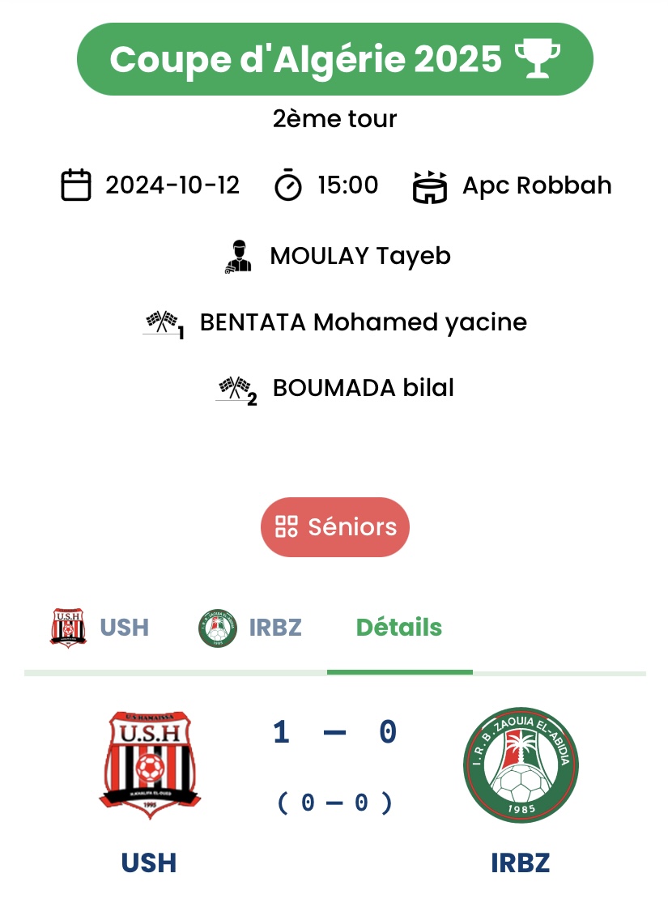Screen dimensions: 668x920
Task: Click the stopwatch icon beside 15:00
Action: (287, 185)
